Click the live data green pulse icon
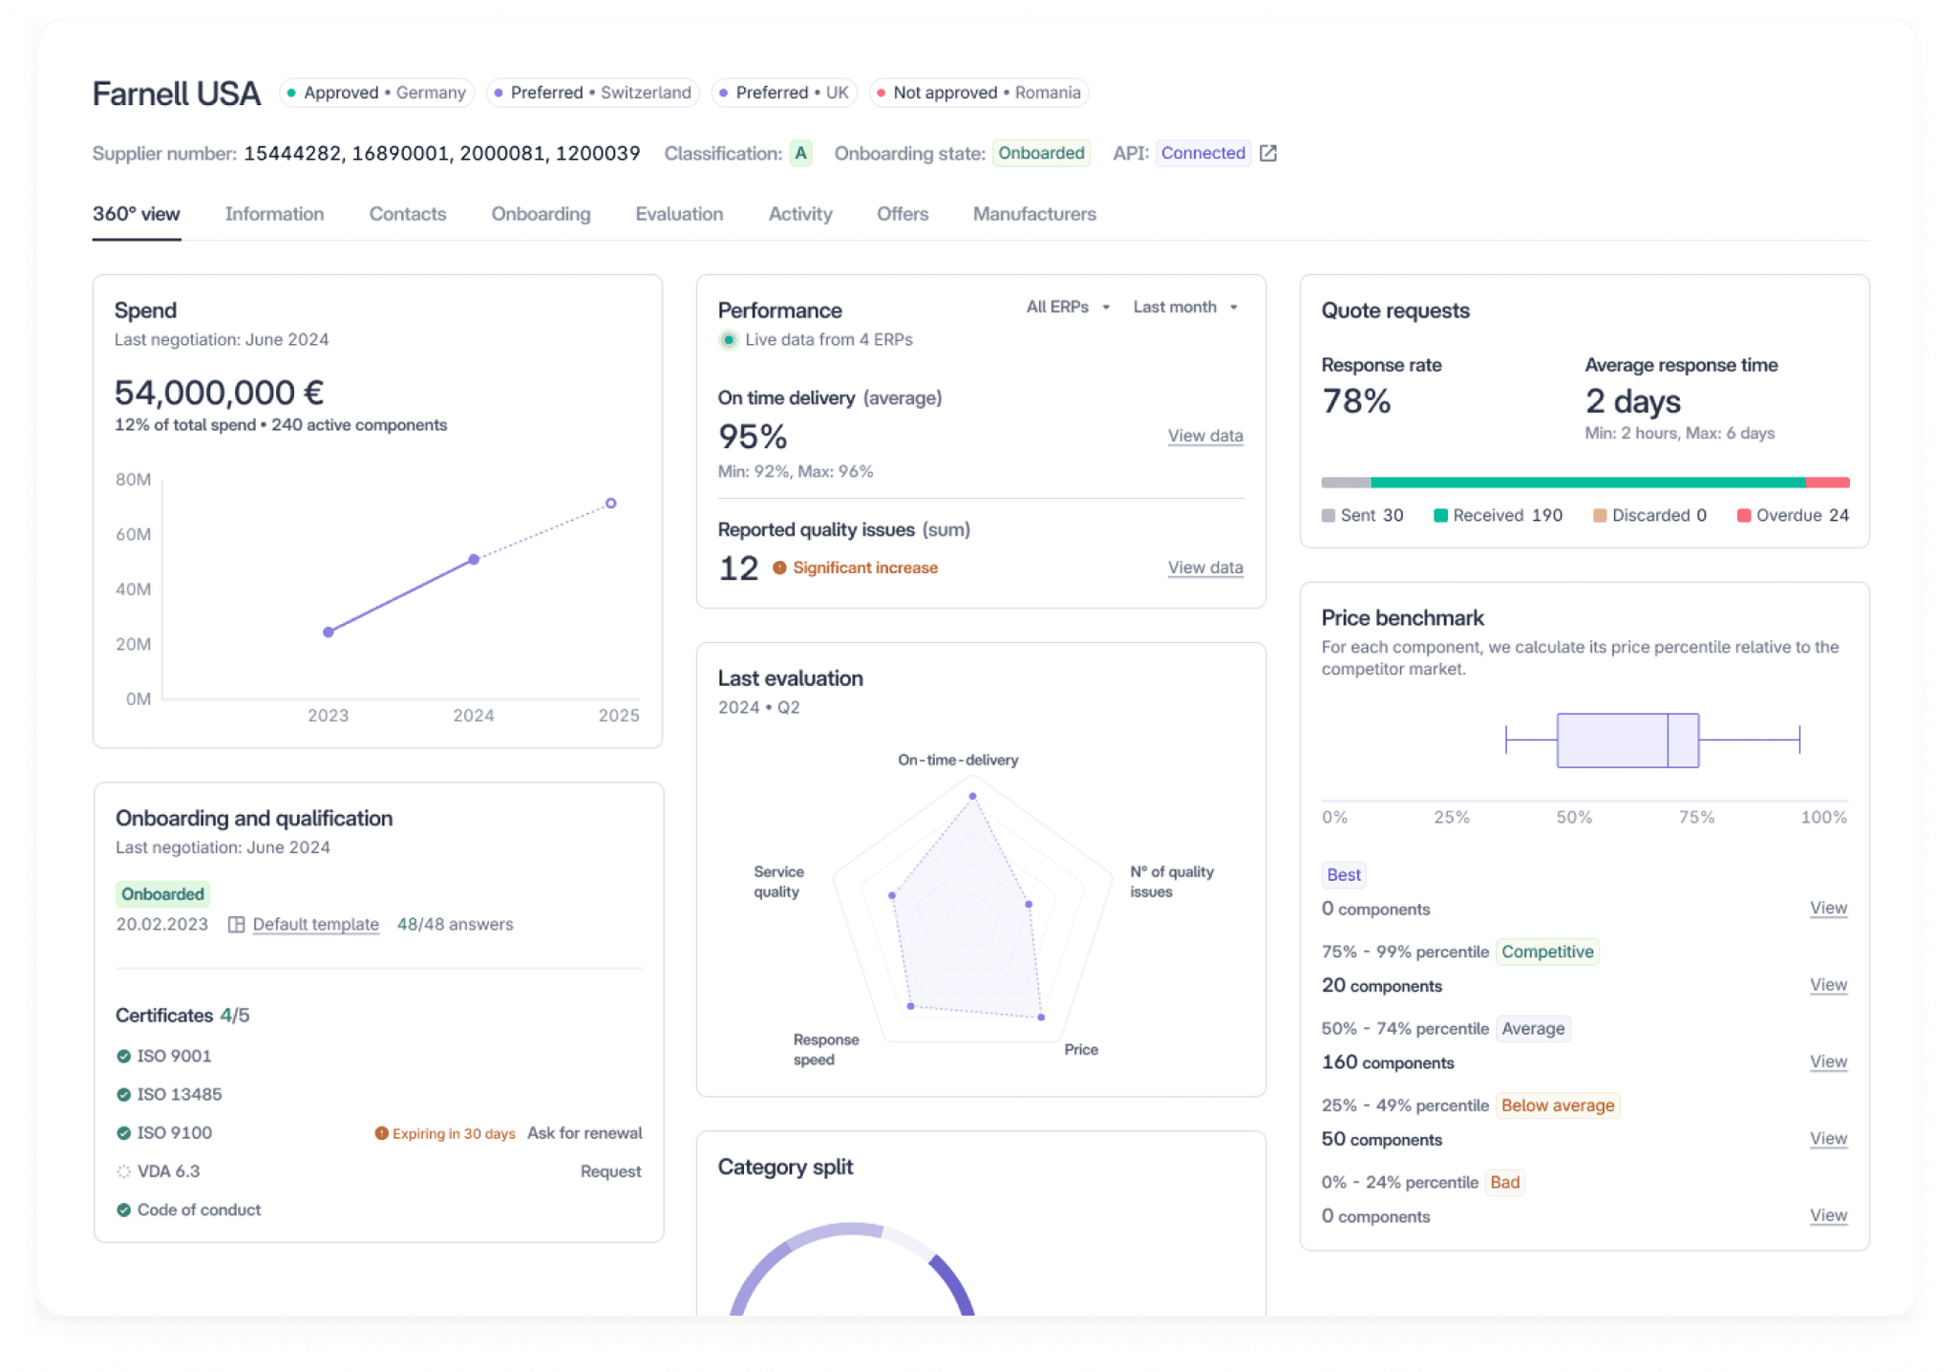Viewport: 1956px width, 1372px height. click(x=729, y=340)
